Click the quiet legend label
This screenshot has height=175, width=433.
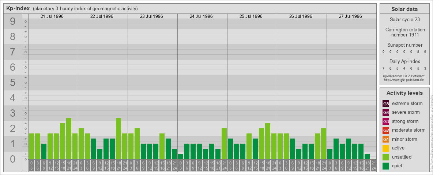[398, 166]
